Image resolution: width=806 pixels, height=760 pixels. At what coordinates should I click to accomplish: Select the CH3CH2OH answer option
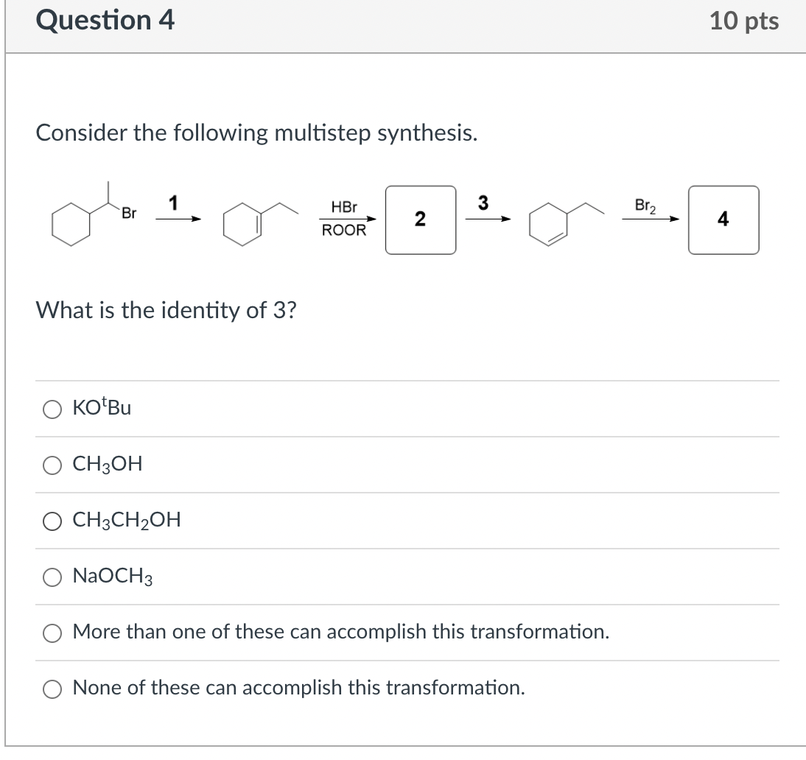52,521
